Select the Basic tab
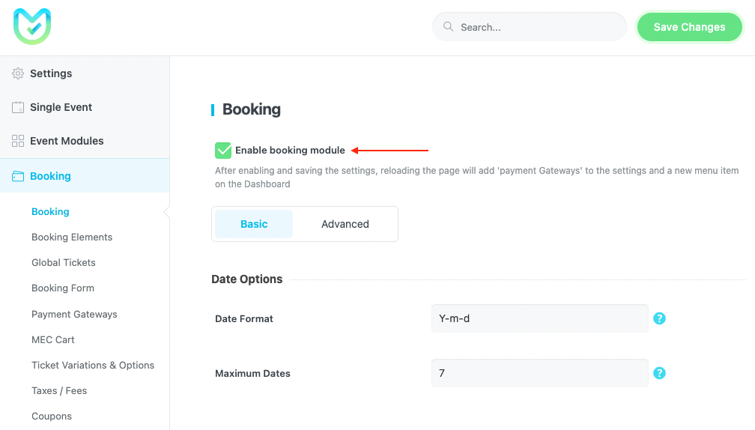This screenshot has height=430, width=755. 254,224
